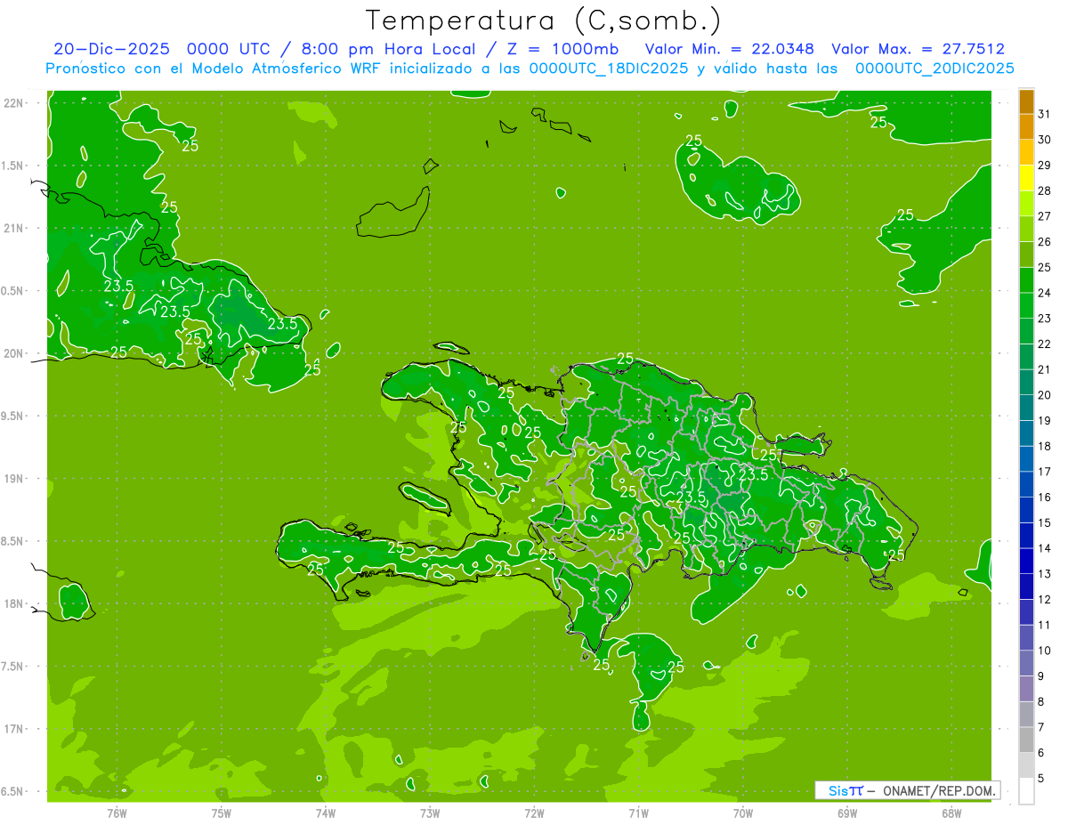Click legend value 12
This screenshot has height=825, width=1068.
(x=1044, y=600)
